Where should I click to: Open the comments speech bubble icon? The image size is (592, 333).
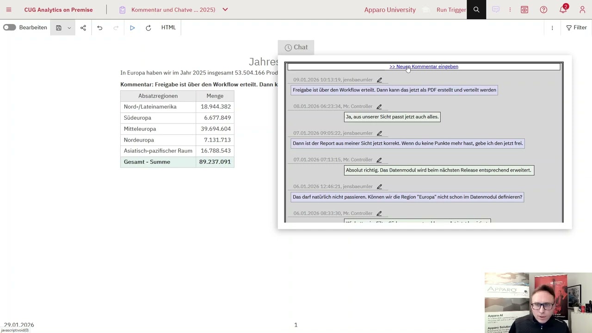pyautogui.click(x=496, y=10)
